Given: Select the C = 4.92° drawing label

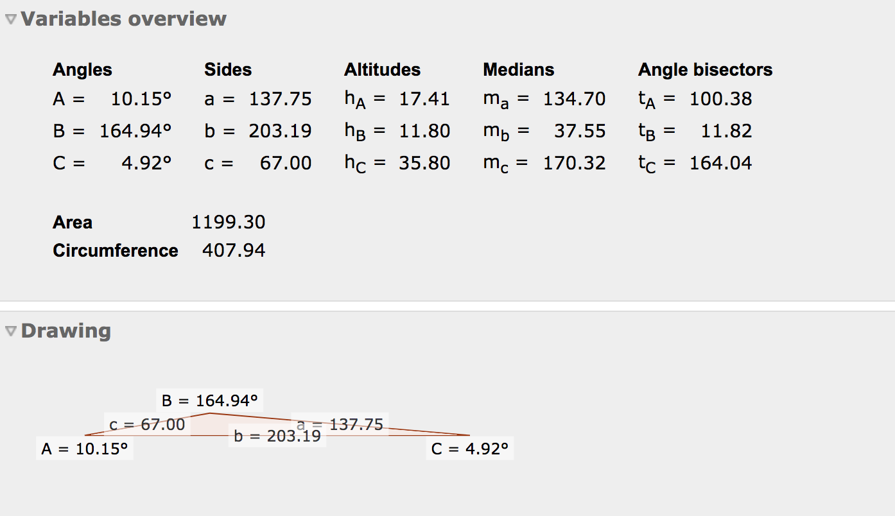Looking at the screenshot, I should tap(469, 449).
